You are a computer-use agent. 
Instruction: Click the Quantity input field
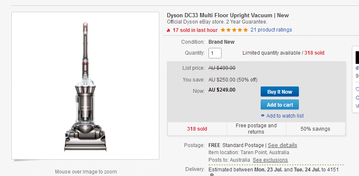(x=215, y=53)
